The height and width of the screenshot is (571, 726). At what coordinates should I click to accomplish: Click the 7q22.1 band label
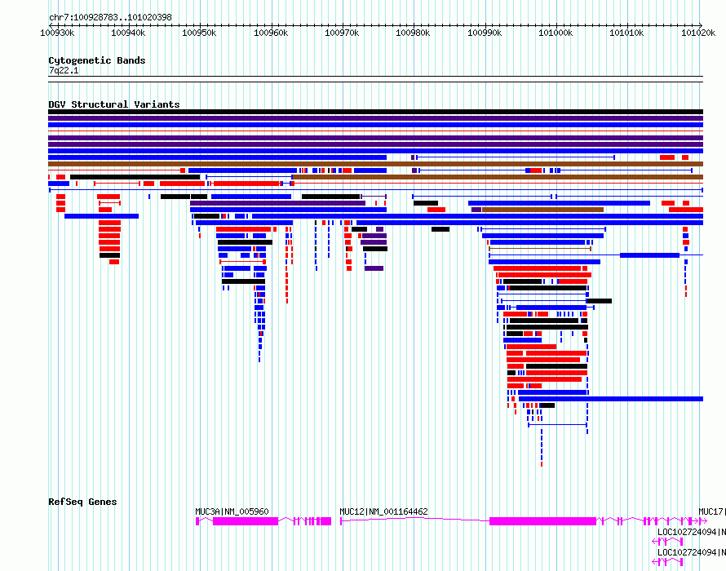click(64, 70)
